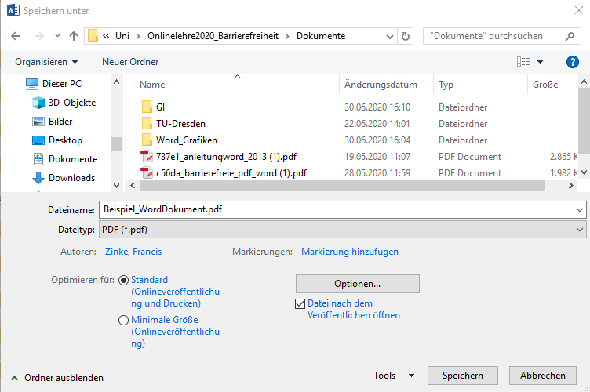Click the Speichern button
The width and height of the screenshot is (590, 392).
[x=461, y=376]
